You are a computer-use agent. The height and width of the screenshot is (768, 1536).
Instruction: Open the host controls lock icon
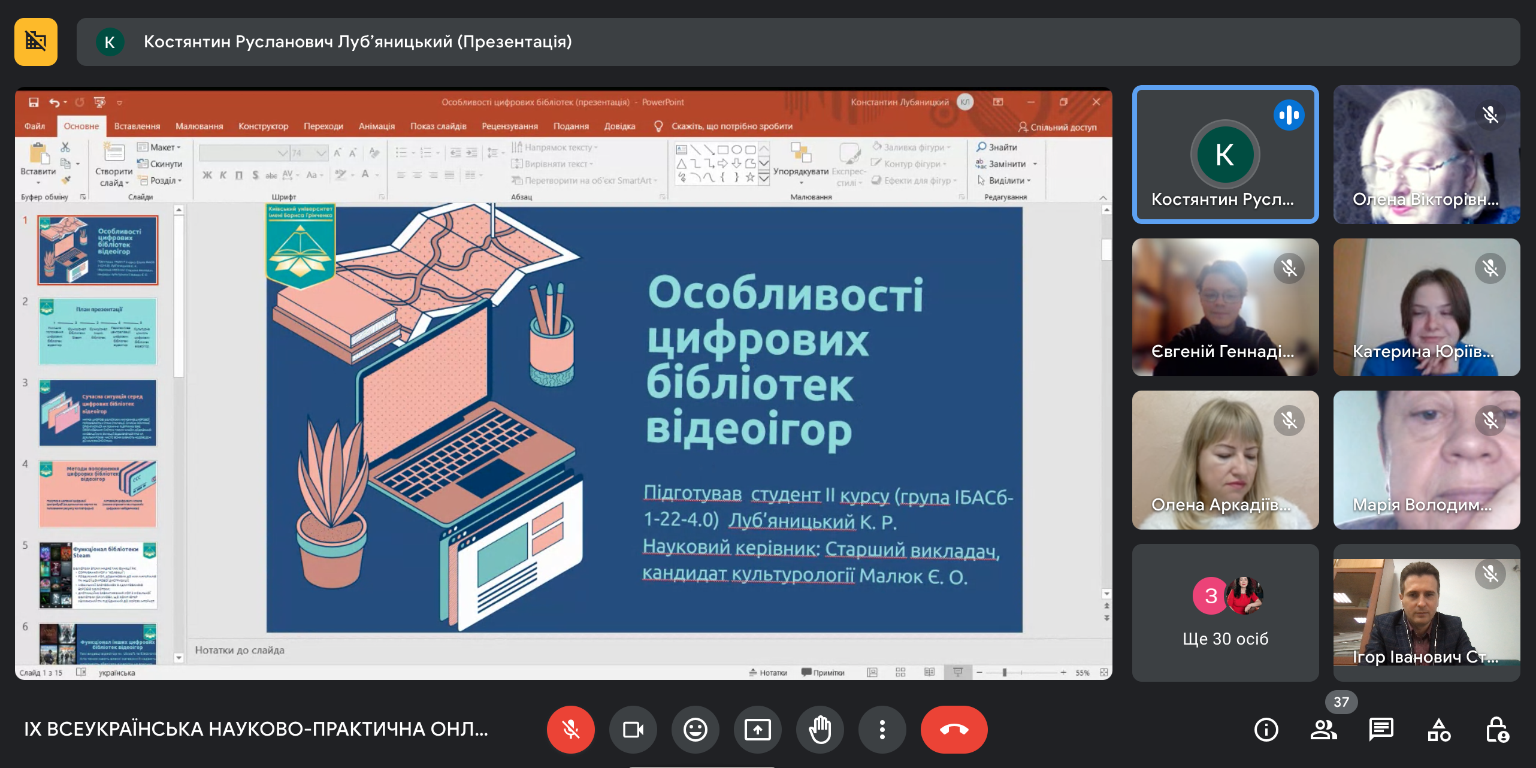tap(1496, 729)
